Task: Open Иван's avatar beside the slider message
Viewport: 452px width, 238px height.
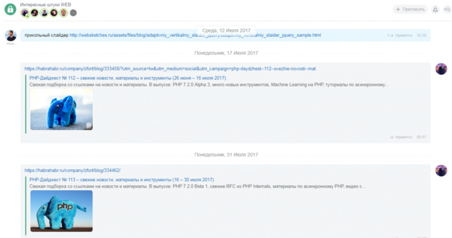Action: click(x=11, y=36)
